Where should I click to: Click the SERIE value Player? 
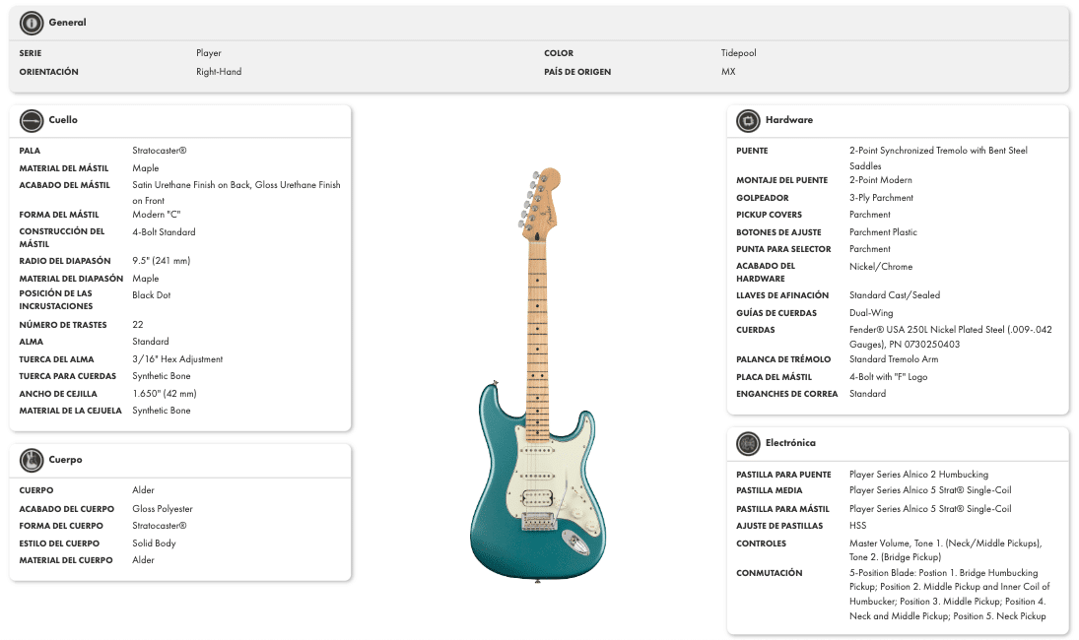tap(209, 53)
